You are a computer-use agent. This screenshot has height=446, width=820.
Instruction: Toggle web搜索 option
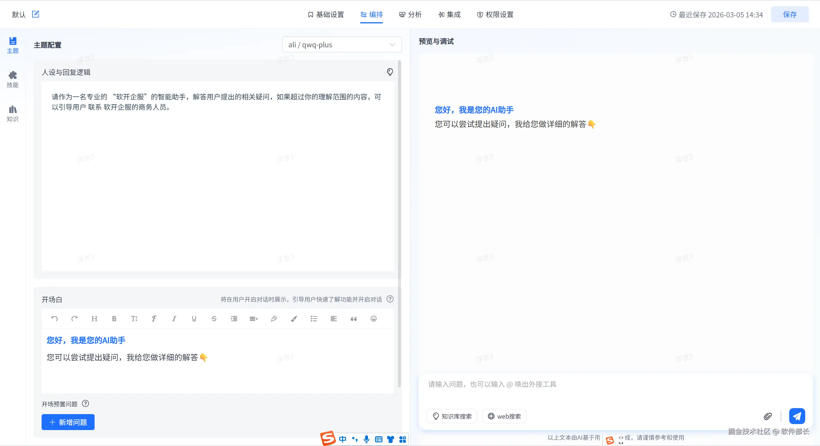coord(504,416)
